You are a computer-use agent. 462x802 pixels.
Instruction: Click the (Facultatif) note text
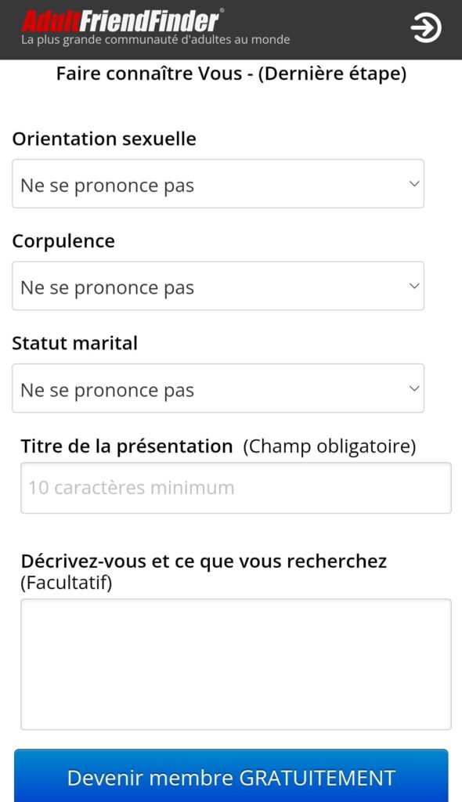coord(67,583)
